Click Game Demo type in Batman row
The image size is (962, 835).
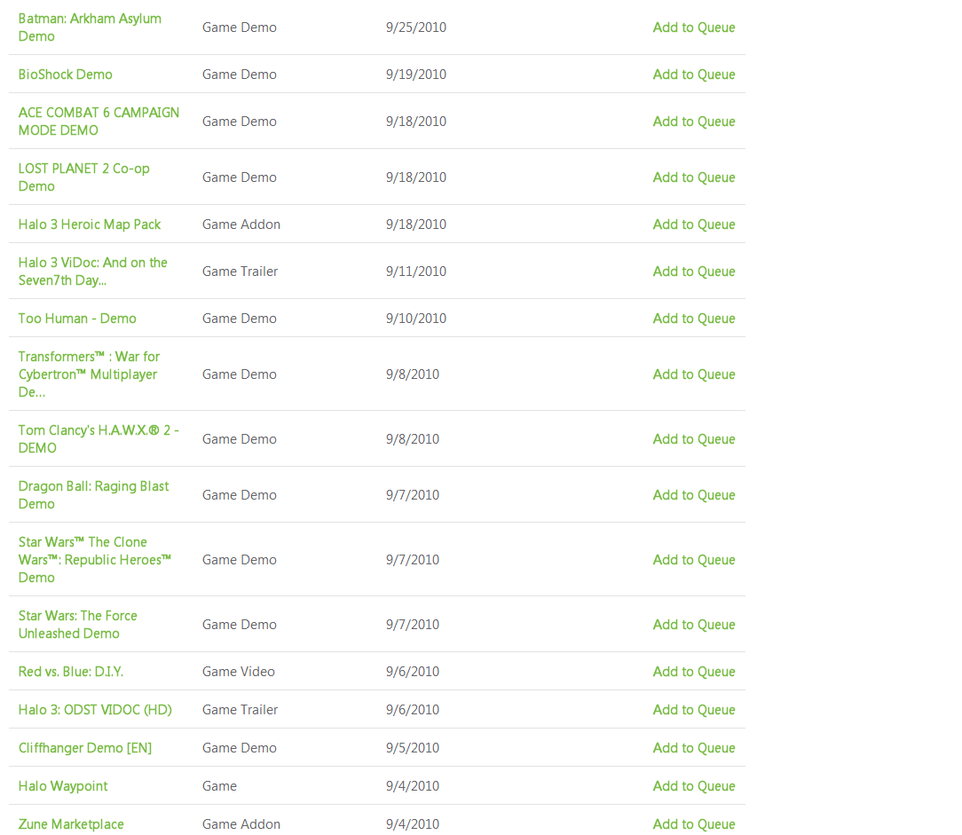pos(240,28)
